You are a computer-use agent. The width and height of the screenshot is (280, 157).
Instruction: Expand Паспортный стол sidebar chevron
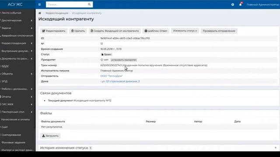click(x=31, y=112)
